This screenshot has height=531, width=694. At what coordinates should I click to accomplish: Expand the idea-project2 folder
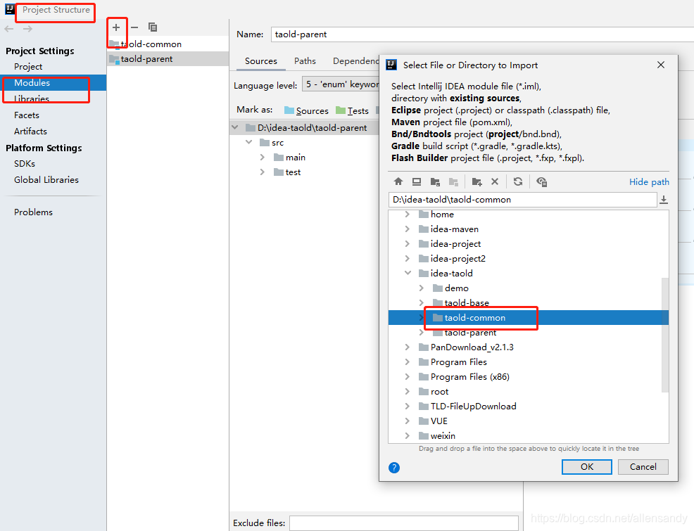pos(408,259)
